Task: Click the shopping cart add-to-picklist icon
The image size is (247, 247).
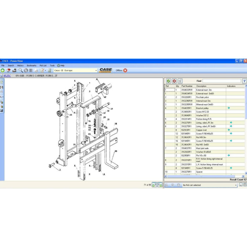Action: pyautogui.click(x=180, y=81)
